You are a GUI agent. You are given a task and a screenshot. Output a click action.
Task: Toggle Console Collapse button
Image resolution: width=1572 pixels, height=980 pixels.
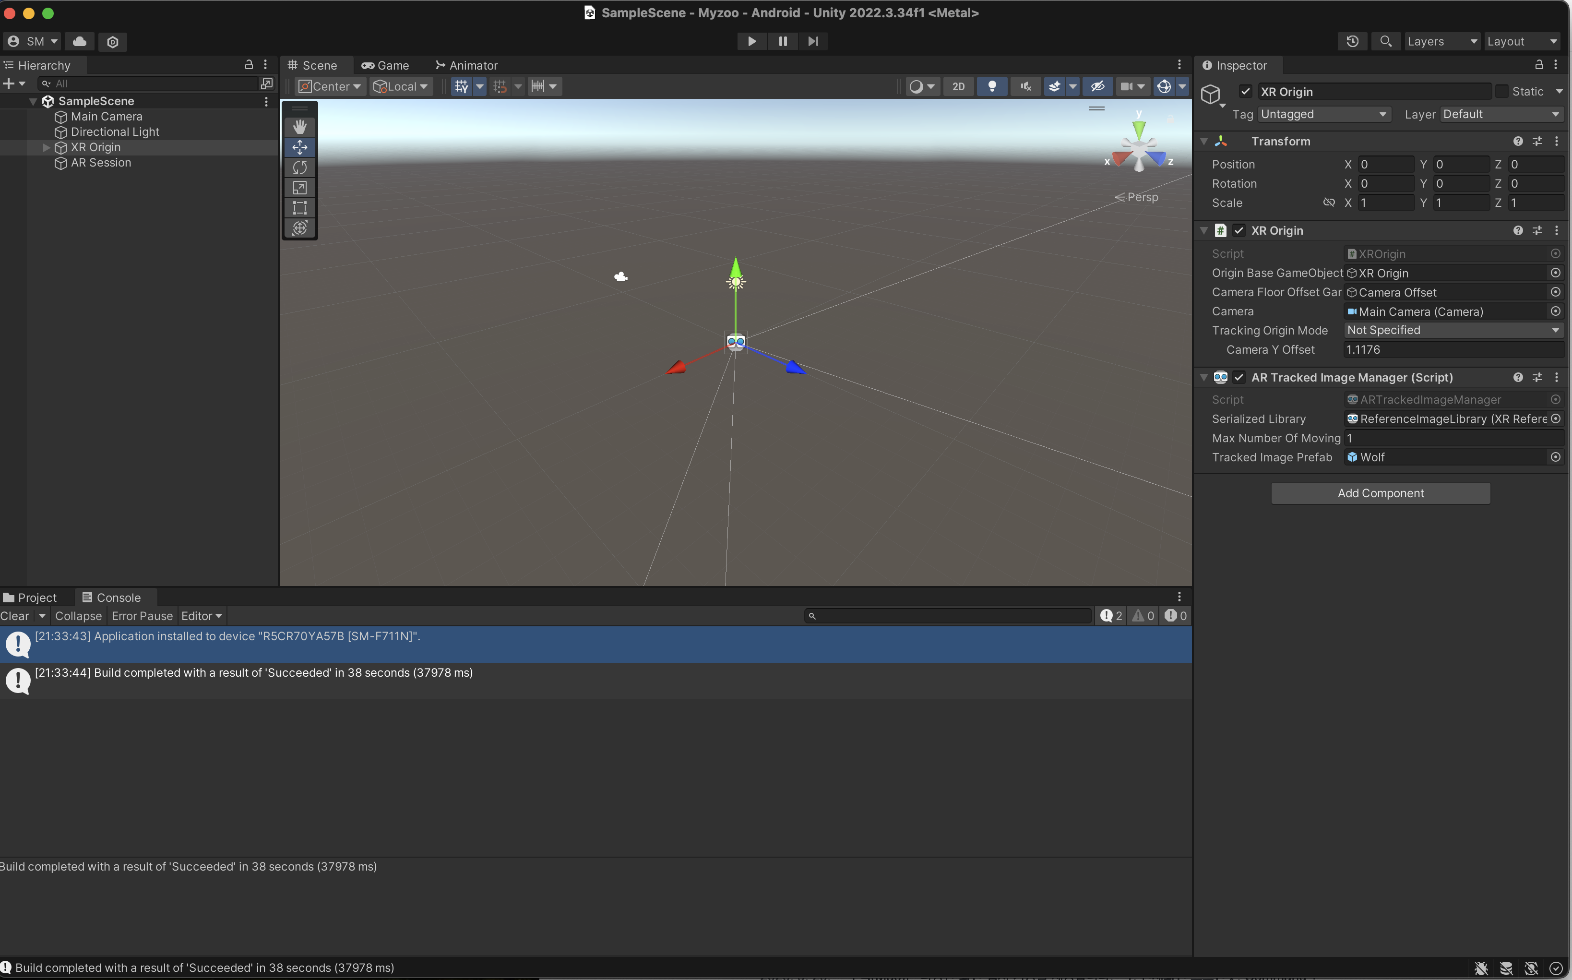[78, 616]
